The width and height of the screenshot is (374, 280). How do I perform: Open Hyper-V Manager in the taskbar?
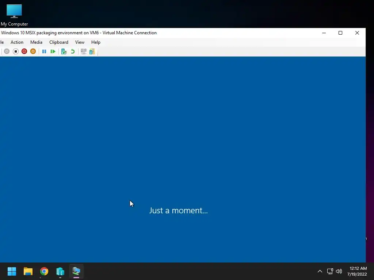[x=60, y=271]
